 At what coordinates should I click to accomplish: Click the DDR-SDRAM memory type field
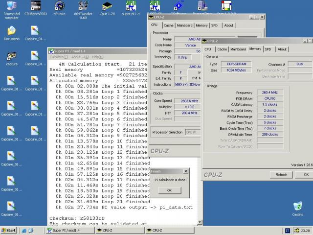(236, 64)
